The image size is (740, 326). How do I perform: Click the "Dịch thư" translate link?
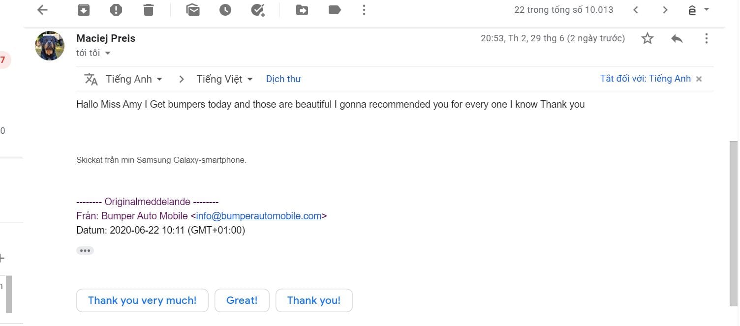click(283, 79)
